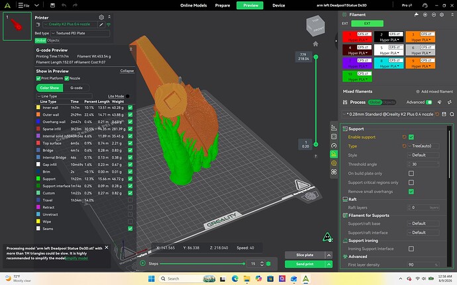
Task: Click simplify model link in warning
Action: [x=77, y=258]
